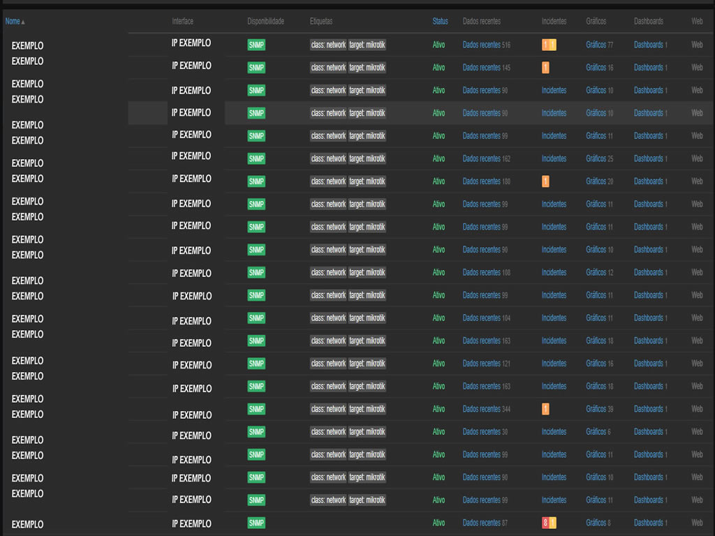The height and width of the screenshot is (536, 715).
Task: Click orange incident badge beside Gráficos 77
Action: (545, 45)
